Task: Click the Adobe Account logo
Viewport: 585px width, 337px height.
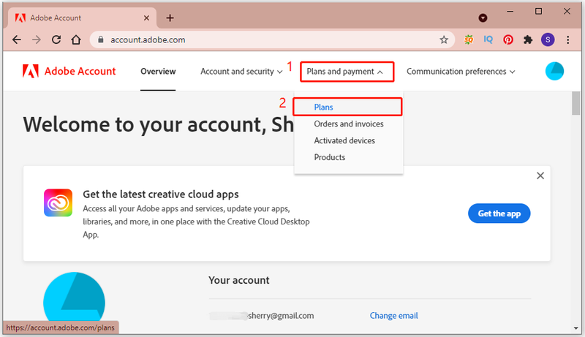Action: pyautogui.click(x=69, y=71)
